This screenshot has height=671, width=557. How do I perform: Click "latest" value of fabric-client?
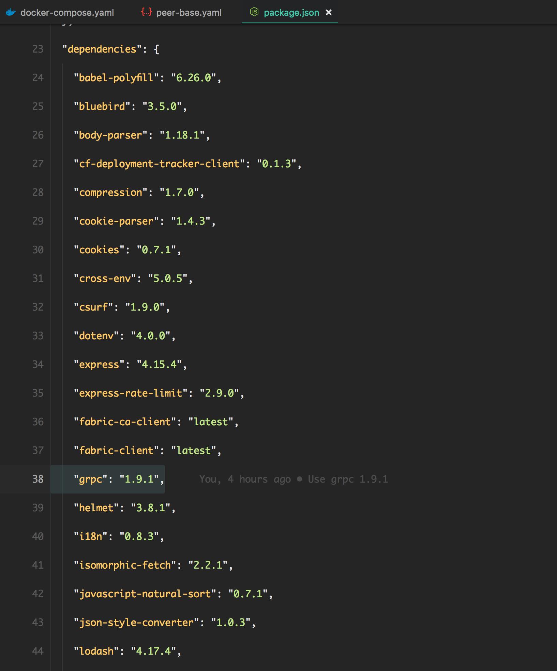click(x=194, y=451)
